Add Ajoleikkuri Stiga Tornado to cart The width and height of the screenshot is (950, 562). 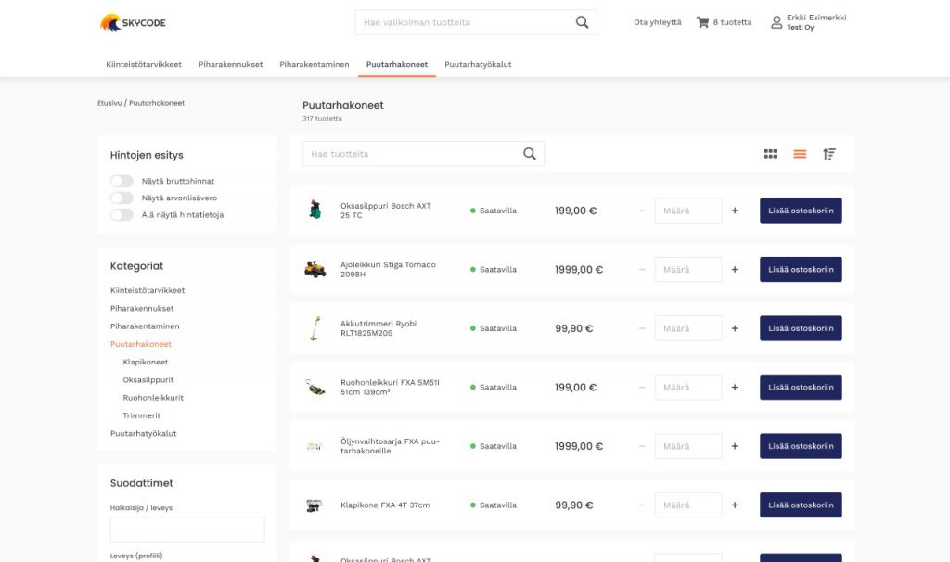click(x=801, y=270)
